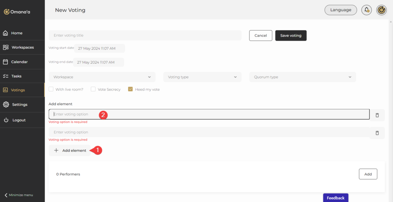Click the Settings gear icon in sidebar

6,105
